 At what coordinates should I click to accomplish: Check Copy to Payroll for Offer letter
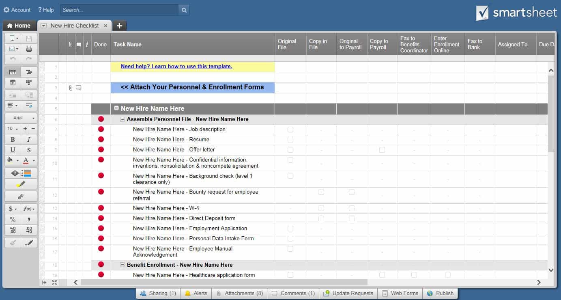click(381, 149)
